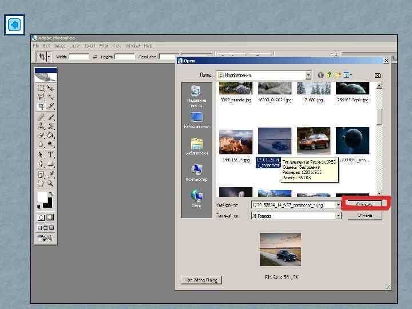Open the Window menu

[x=132, y=45]
